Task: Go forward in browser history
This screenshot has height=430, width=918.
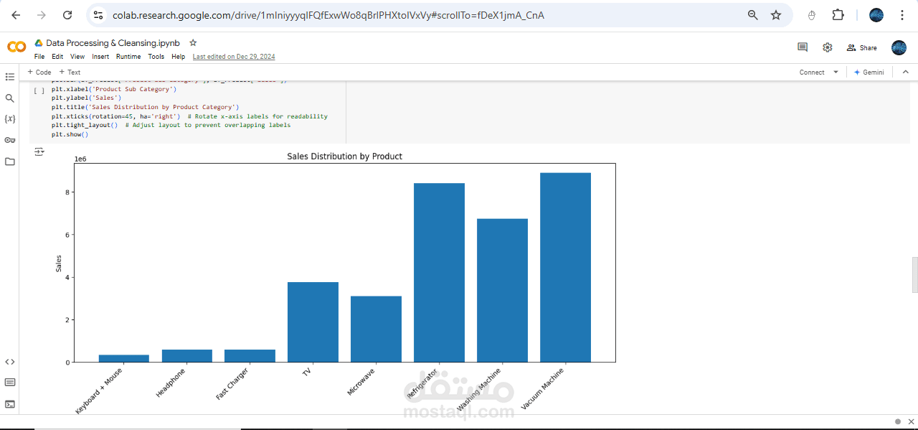Action: pyautogui.click(x=42, y=15)
